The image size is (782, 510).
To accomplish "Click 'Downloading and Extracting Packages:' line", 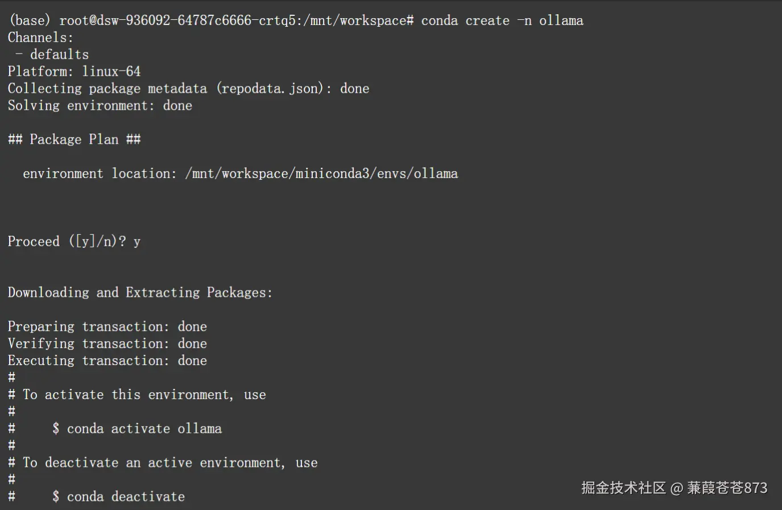I will click(x=140, y=293).
